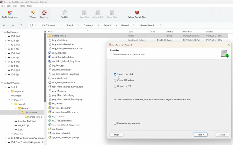Collapse General level 1 tree node
Viewport: 233px width, 145px height.
click(19, 113)
